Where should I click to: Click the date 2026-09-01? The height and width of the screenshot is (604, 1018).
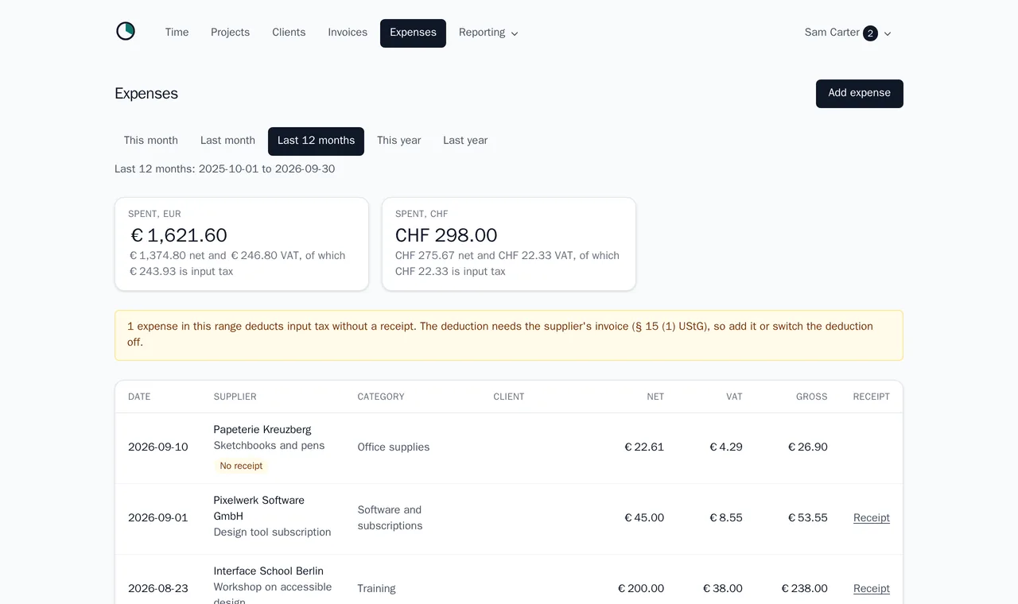pos(158,518)
